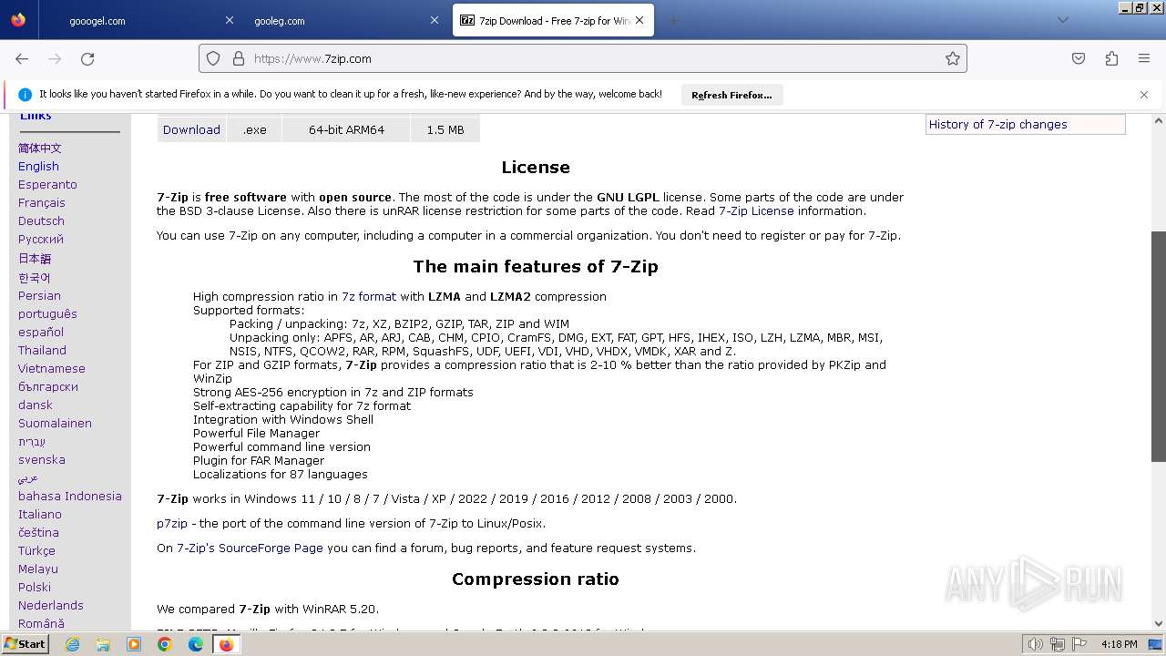Screen dimensions: 1166x656
Task: Open tracking protection shield icon
Action: [x=213, y=58]
